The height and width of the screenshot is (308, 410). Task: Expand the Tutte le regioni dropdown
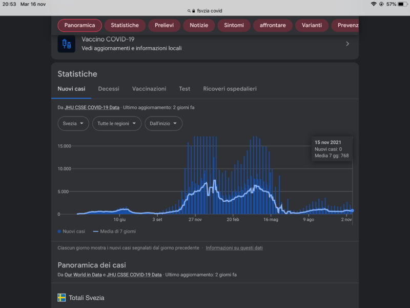(117, 124)
